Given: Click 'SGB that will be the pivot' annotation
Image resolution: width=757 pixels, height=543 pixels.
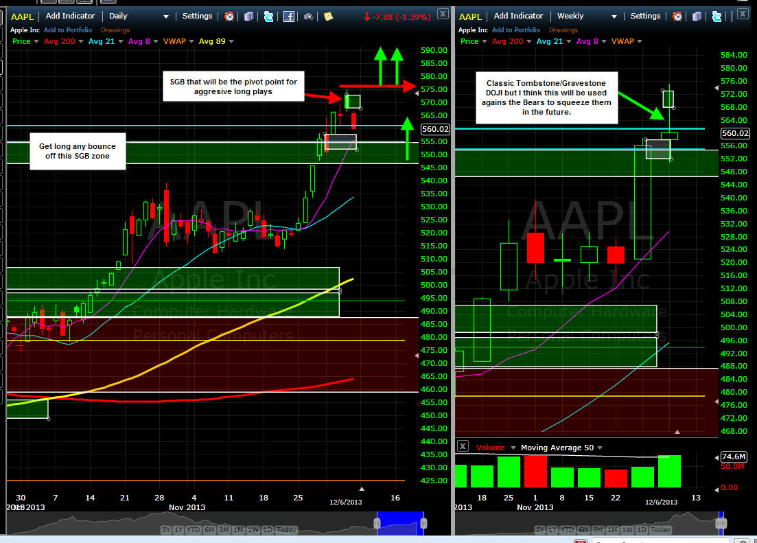Looking at the screenshot, I should pyautogui.click(x=233, y=86).
